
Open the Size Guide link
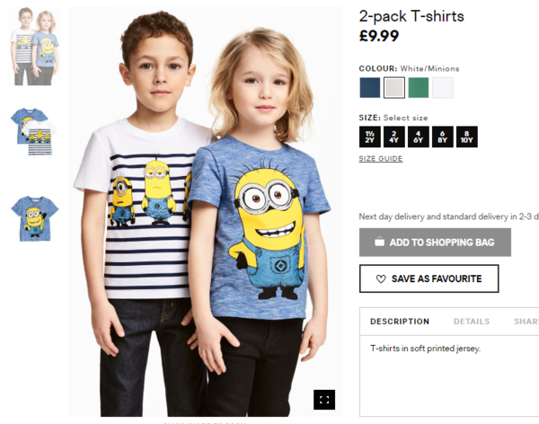pyautogui.click(x=381, y=158)
